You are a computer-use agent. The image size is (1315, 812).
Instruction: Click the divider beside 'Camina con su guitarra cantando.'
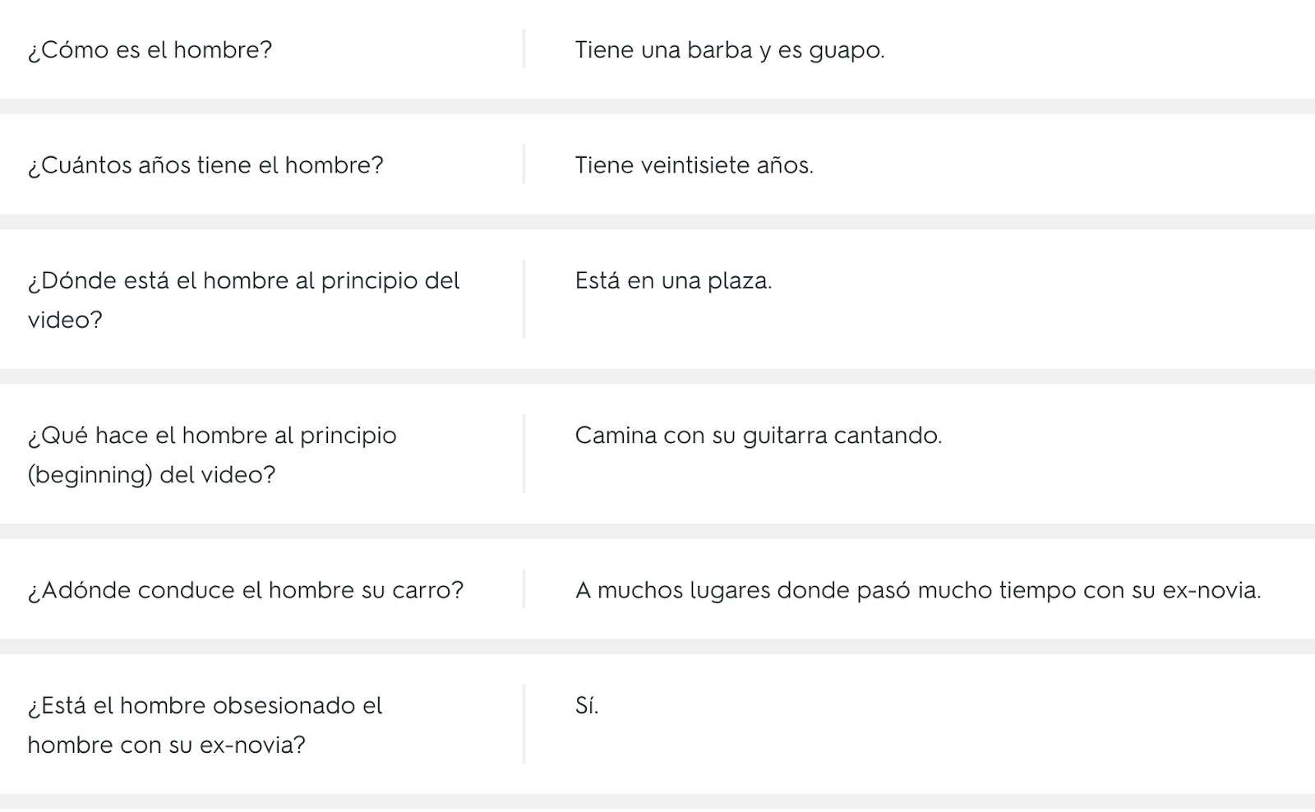[524, 454]
